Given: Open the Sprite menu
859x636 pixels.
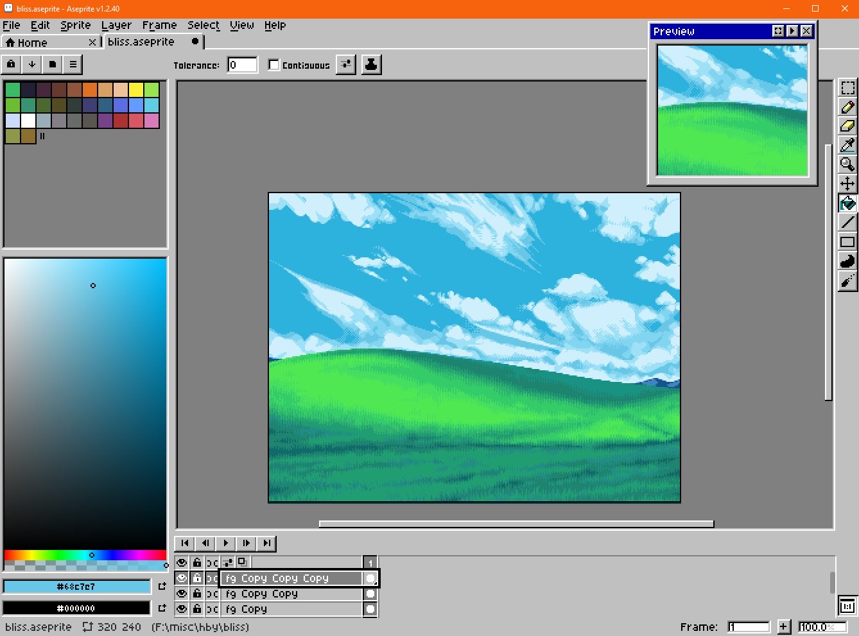Looking at the screenshot, I should tap(76, 25).
